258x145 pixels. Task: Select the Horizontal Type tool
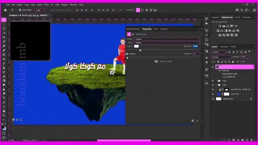pos(4,98)
